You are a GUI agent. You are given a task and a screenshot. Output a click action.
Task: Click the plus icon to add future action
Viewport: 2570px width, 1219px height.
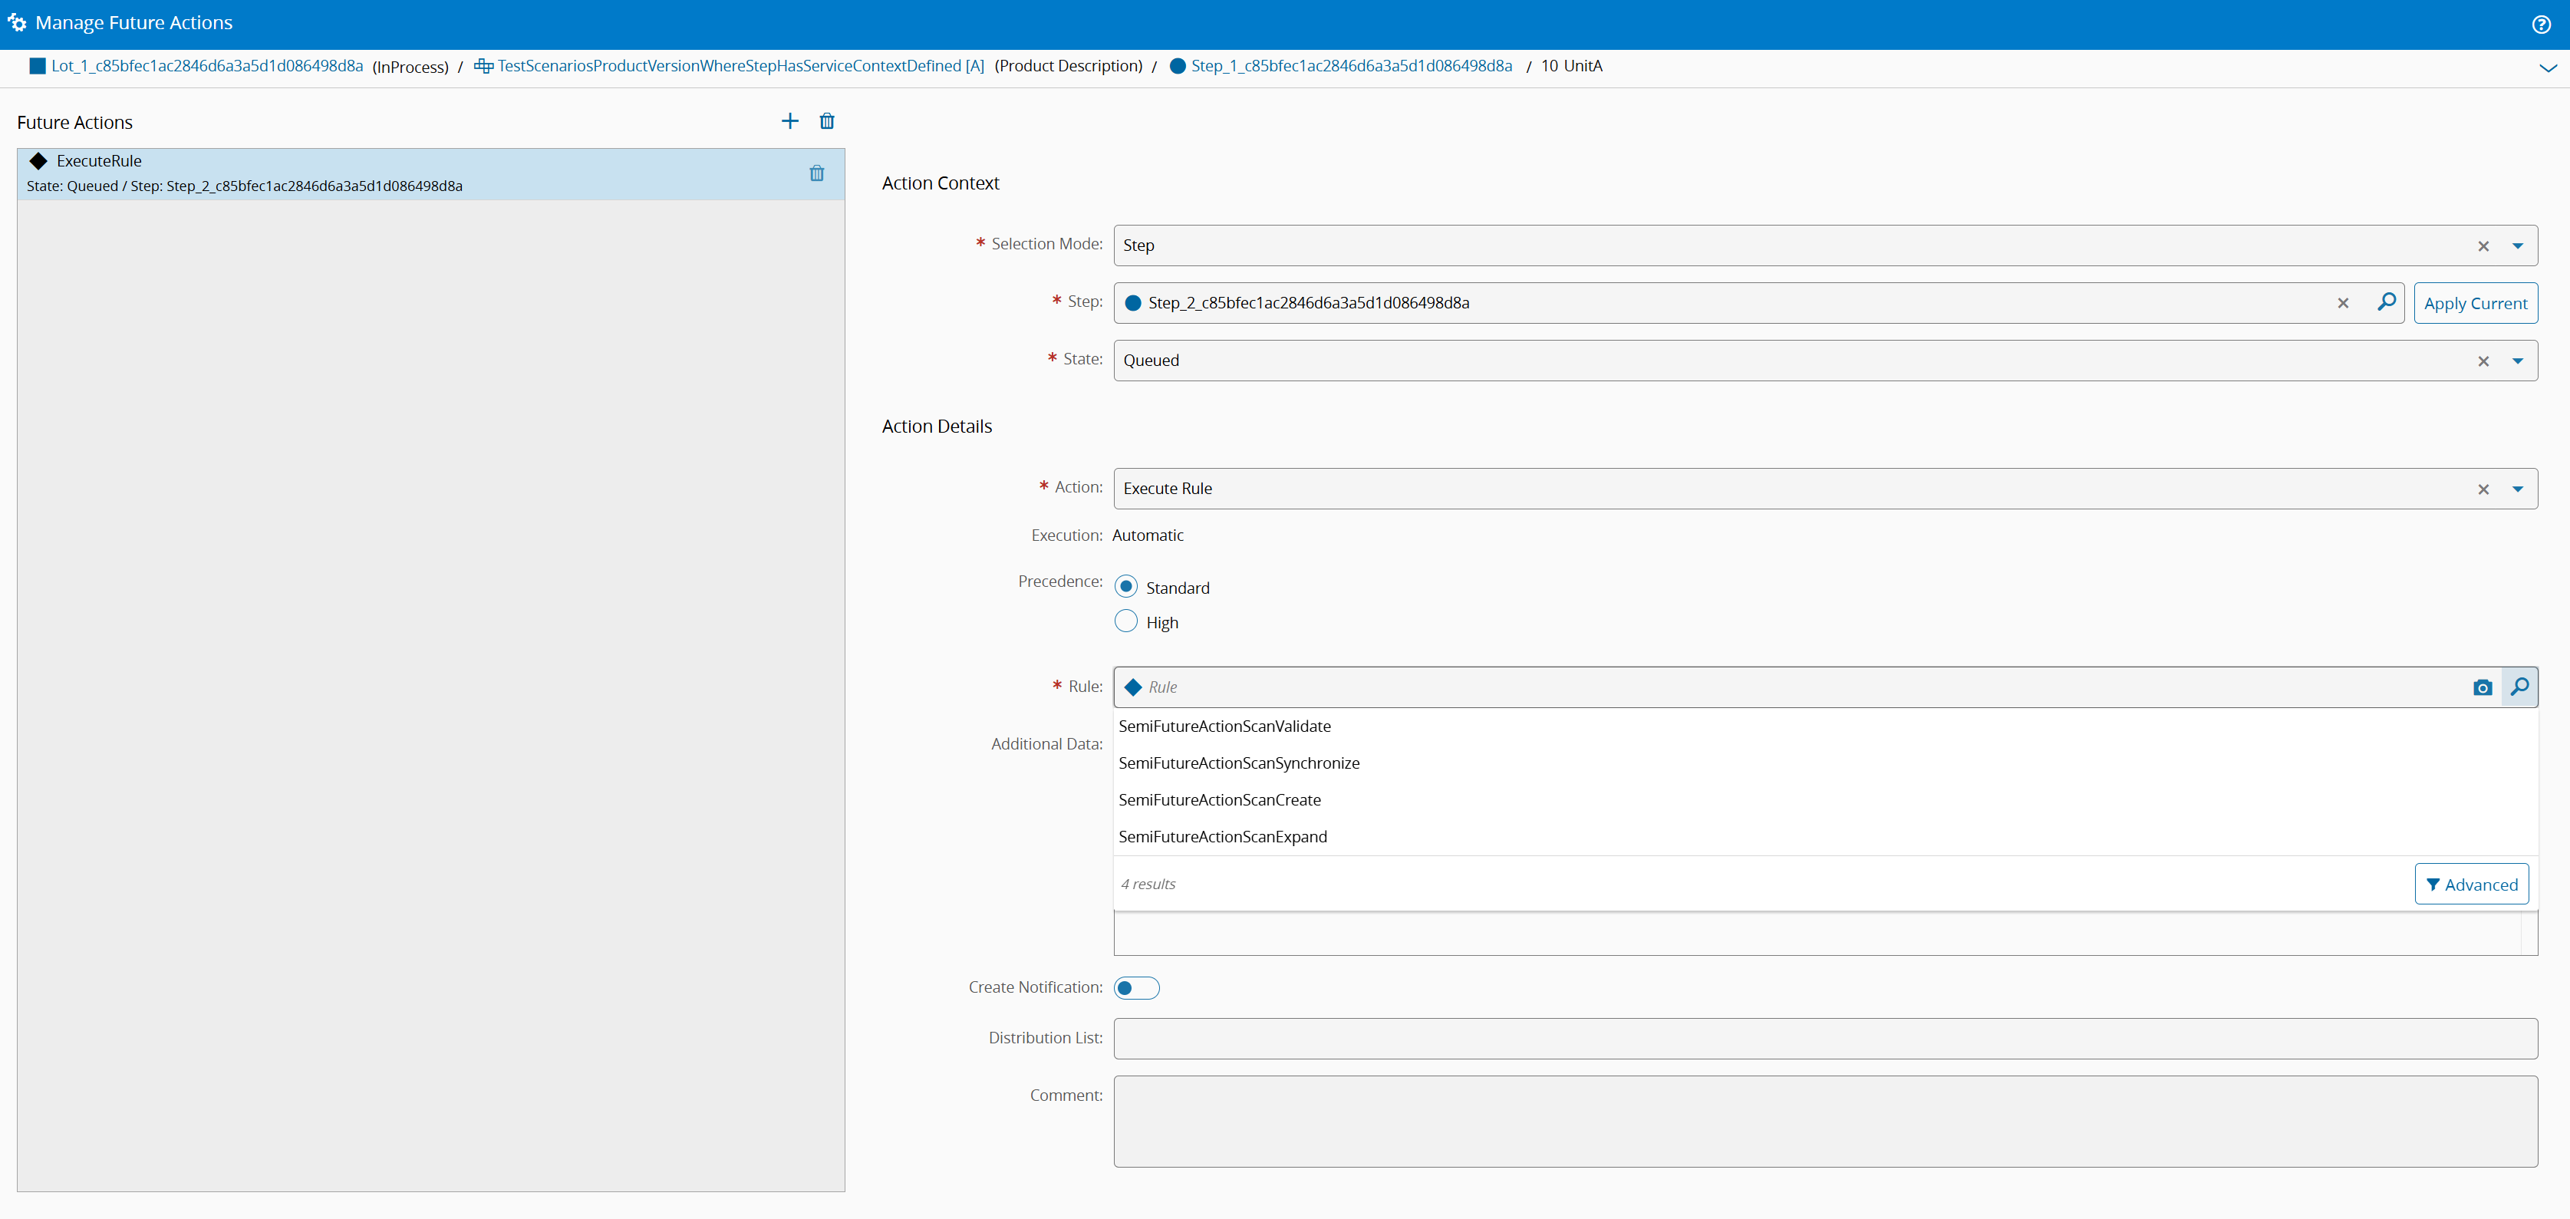[789, 120]
